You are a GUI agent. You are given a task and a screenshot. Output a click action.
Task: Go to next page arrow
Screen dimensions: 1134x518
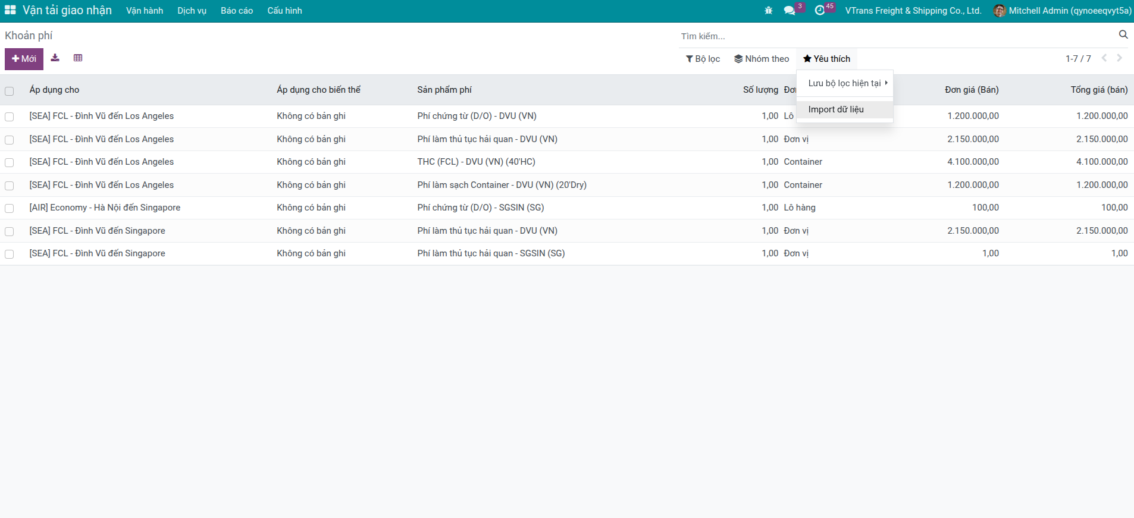tap(1119, 58)
